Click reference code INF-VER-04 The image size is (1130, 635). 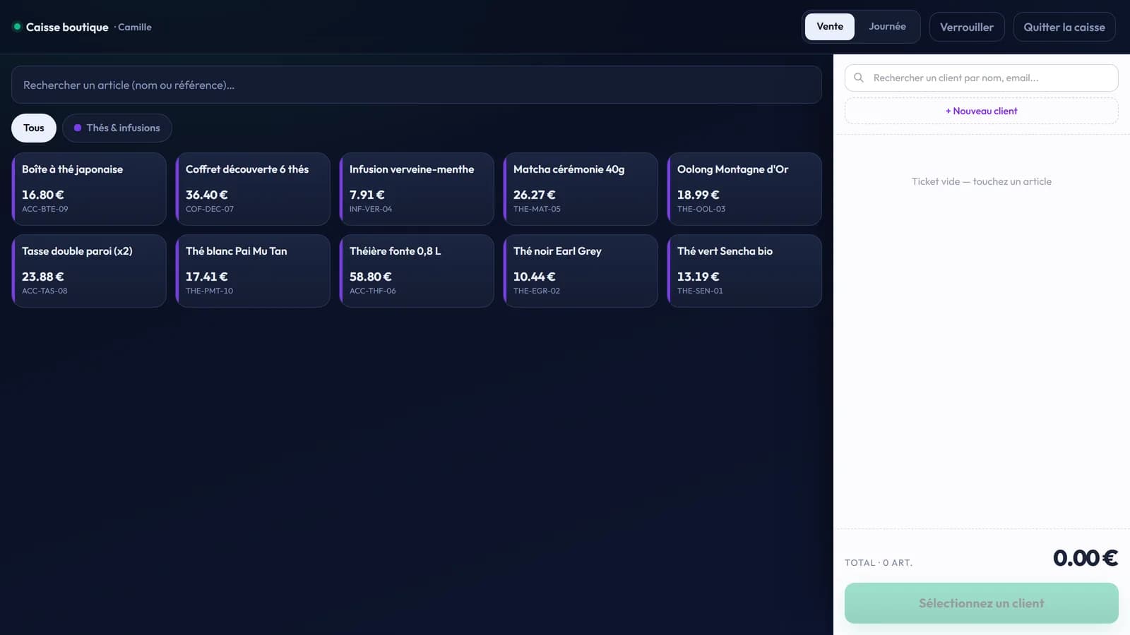pos(371,209)
